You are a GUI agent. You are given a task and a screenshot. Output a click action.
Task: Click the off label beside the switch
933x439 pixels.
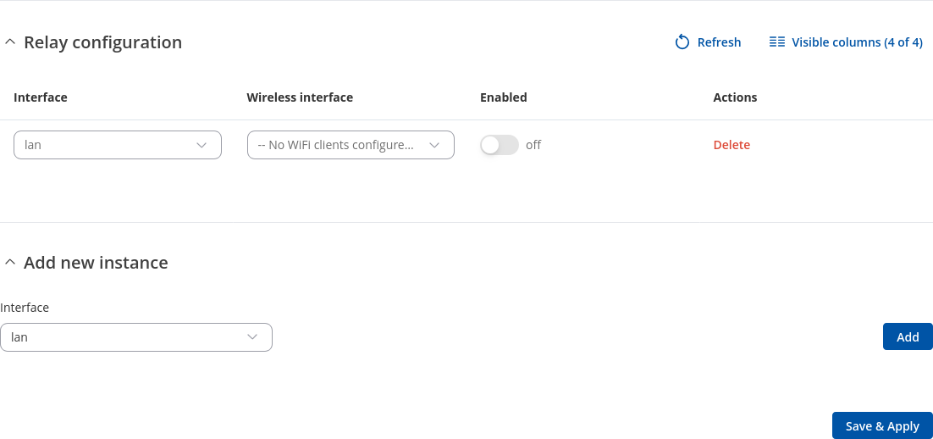point(533,145)
